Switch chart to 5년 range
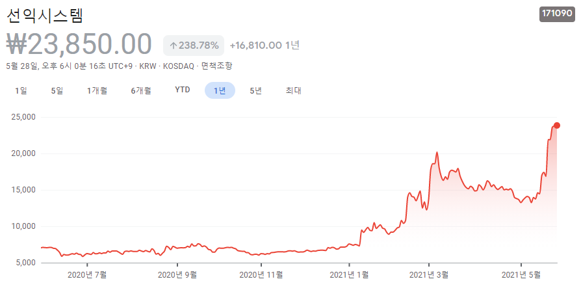This screenshot has height=290, width=581. (255, 90)
